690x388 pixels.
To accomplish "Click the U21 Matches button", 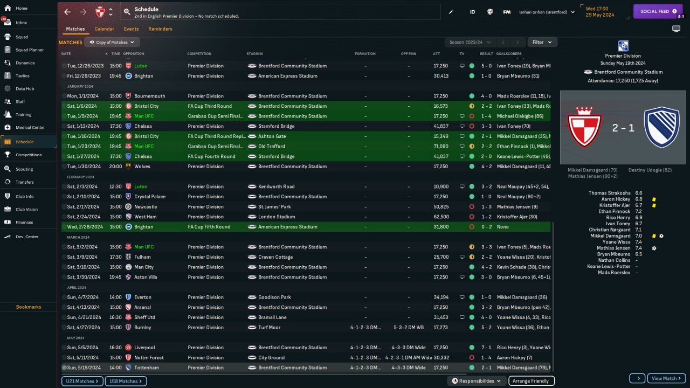I will 82,381.
